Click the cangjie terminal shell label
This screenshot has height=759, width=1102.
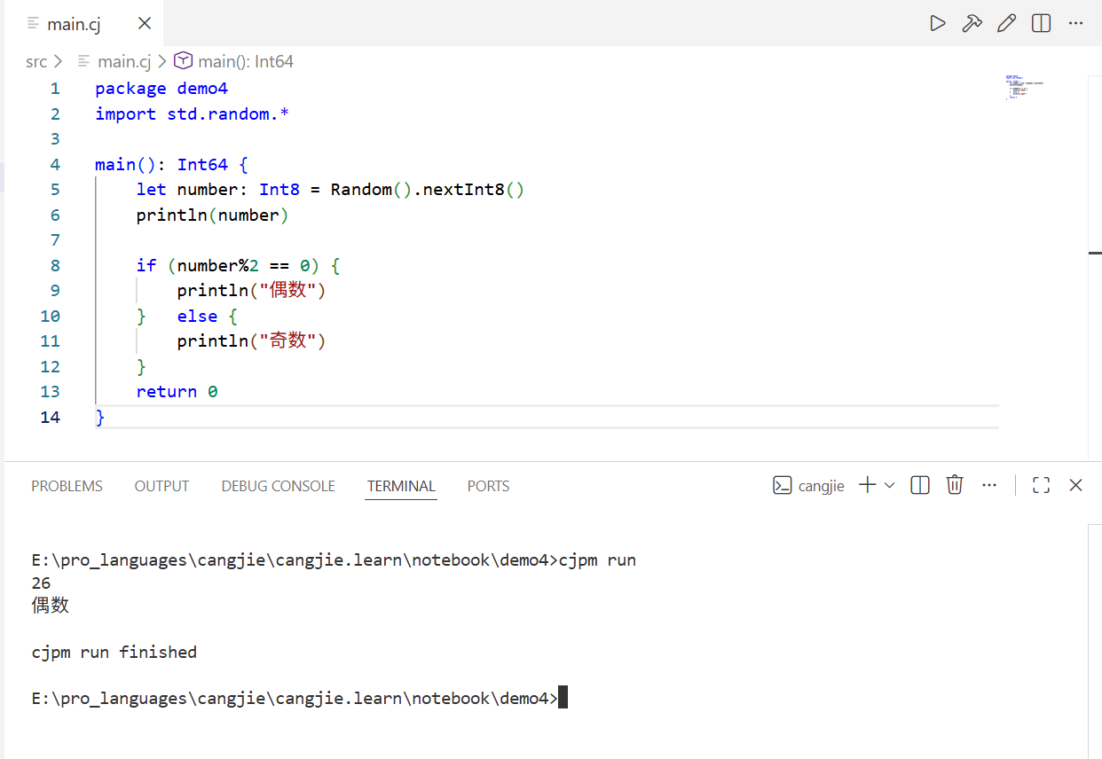[x=822, y=486]
